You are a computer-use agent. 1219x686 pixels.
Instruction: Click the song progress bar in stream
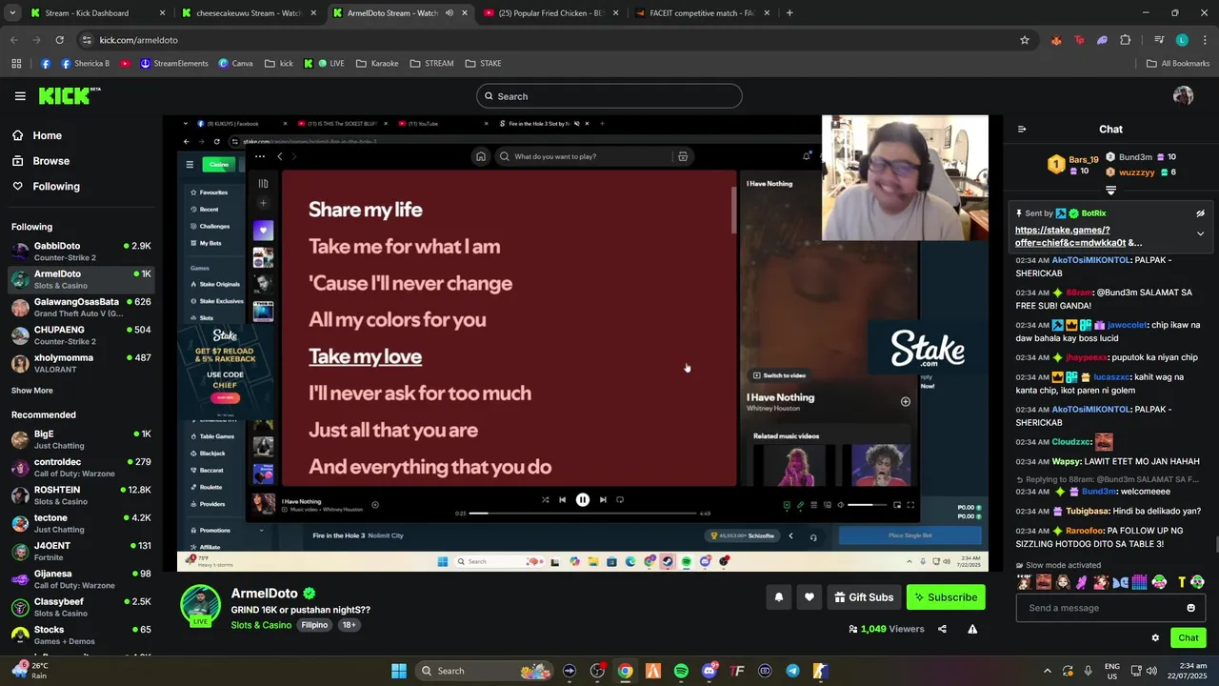584,514
